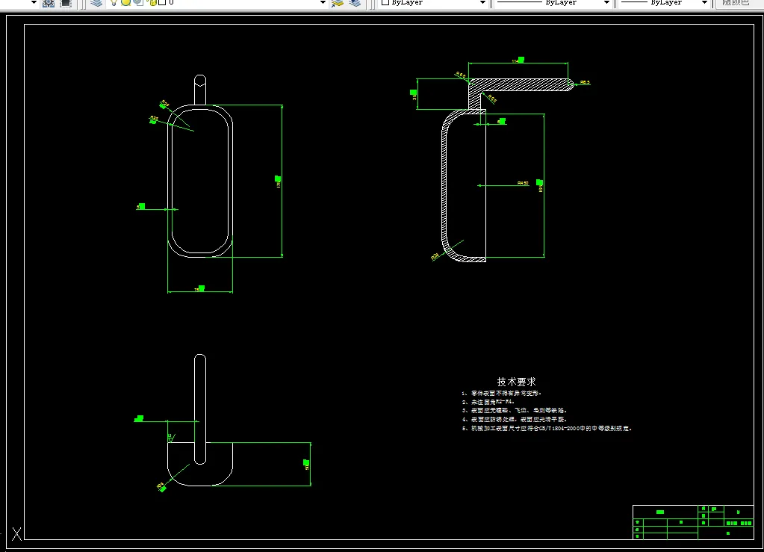Image resolution: width=764 pixels, height=552 pixels.
Task: Select technical requirement line 1 text
Action: pyautogui.click(x=501, y=393)
